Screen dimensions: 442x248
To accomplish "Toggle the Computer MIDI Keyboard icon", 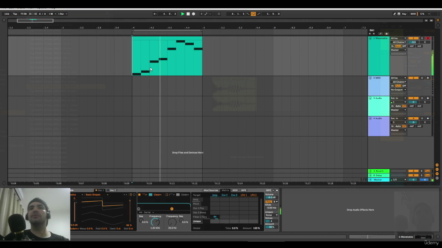I will click(399, 14).
